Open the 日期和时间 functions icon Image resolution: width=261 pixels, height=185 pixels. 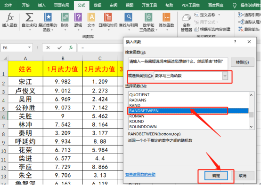click(108, 17)
